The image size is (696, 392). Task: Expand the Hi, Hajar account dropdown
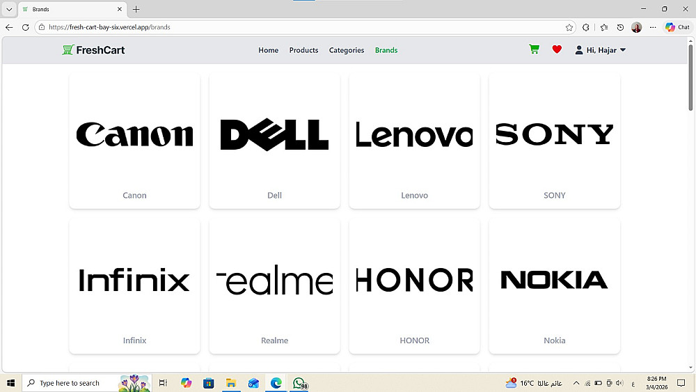click(x=601, y=50)
